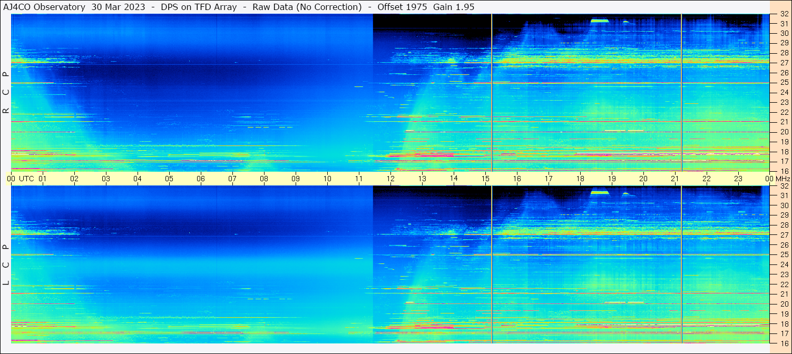This screenshot has width=792, height=354.
Task: Click 21 MHz tick on LCP frequency scale
Action: (784, 294)
